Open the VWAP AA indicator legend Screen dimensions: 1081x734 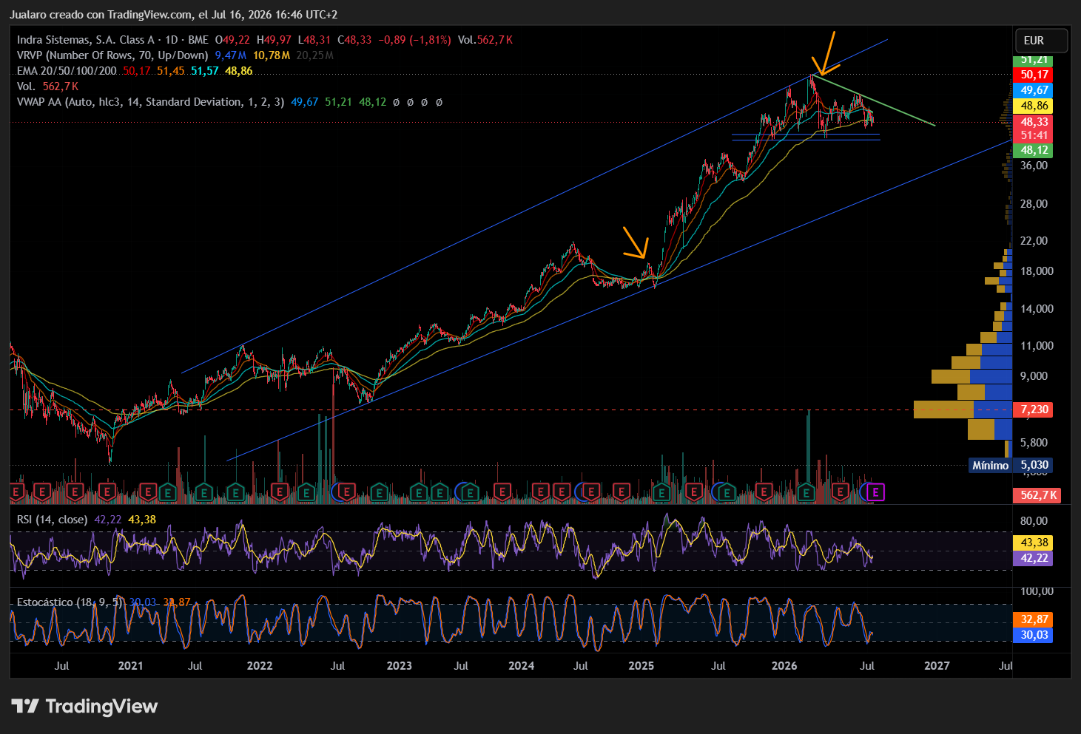[x=229, y=102]
